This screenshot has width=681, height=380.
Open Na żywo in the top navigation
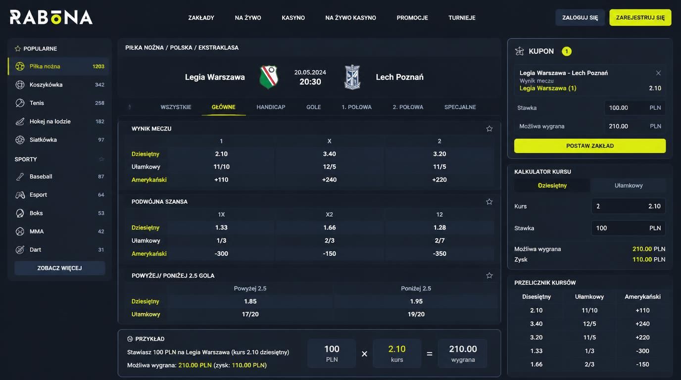248,18
